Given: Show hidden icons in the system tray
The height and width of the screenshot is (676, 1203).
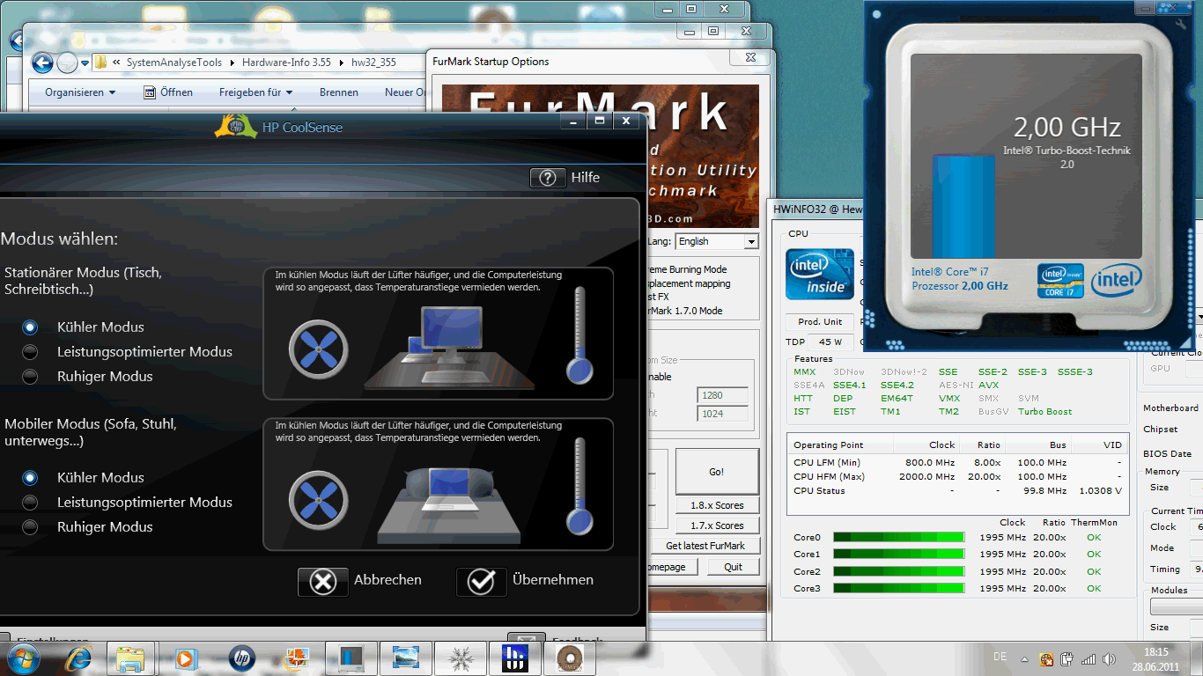Looking at the screenshot, I should 1024,658.
